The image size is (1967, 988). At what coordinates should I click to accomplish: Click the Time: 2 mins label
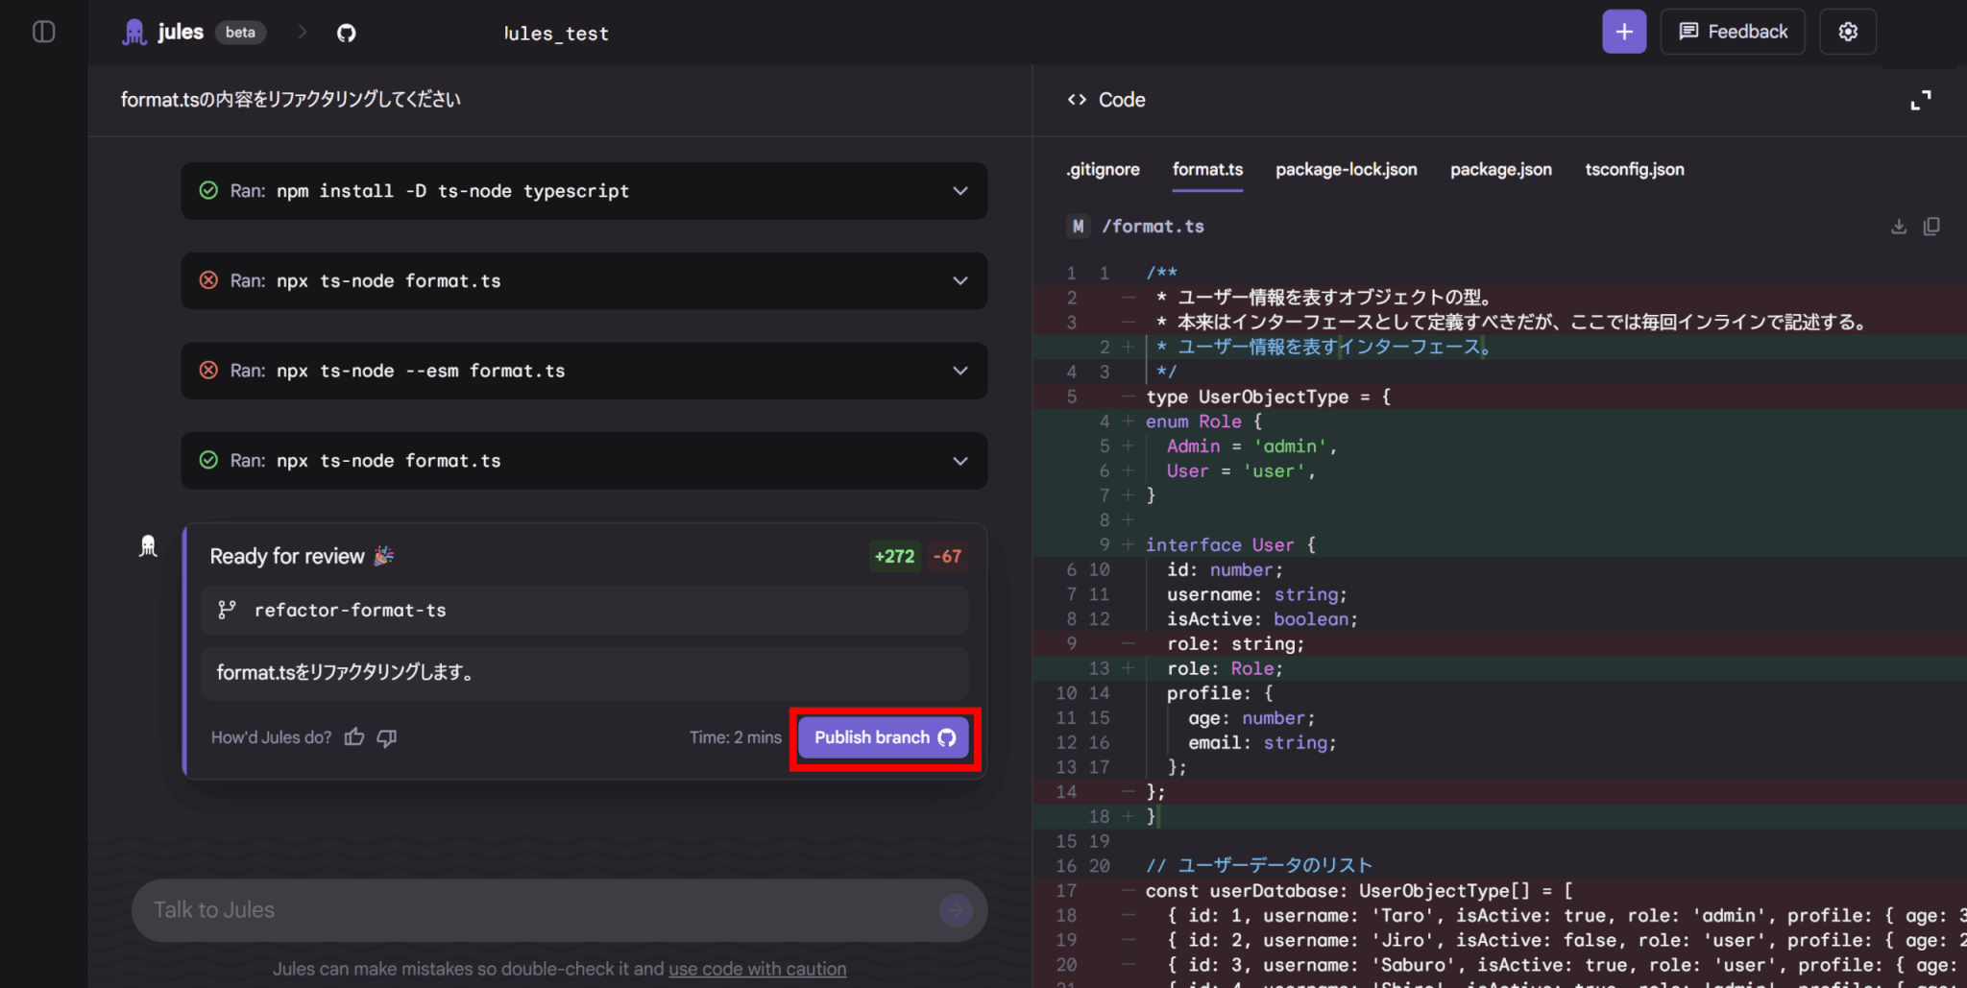[x=736, y=737]
